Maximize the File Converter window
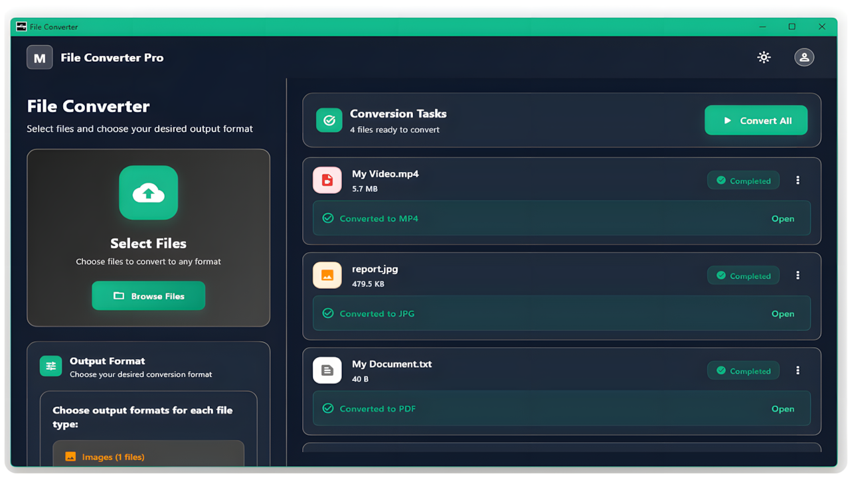 pyautogui.click(x=792, y=27)
